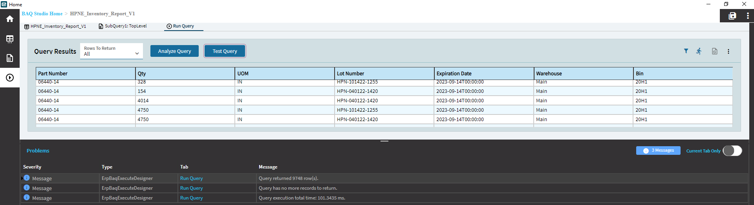
Task: Sort by the Bin column header
Action: (x=683, y=73)
